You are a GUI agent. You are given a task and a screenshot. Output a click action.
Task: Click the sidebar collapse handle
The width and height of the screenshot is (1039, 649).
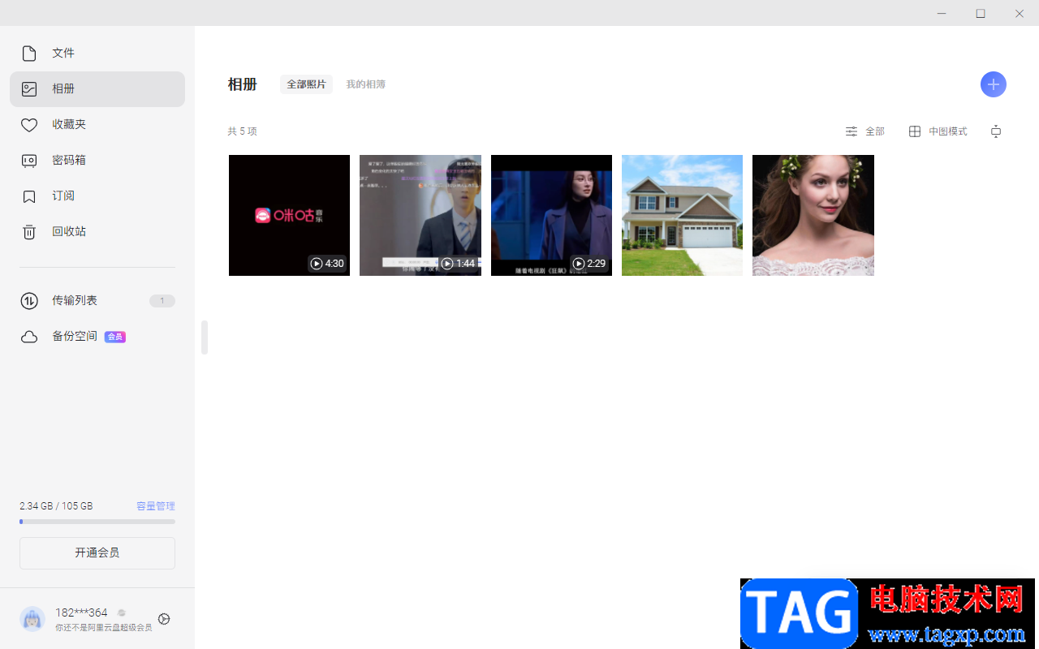click(x=205, y=337)
